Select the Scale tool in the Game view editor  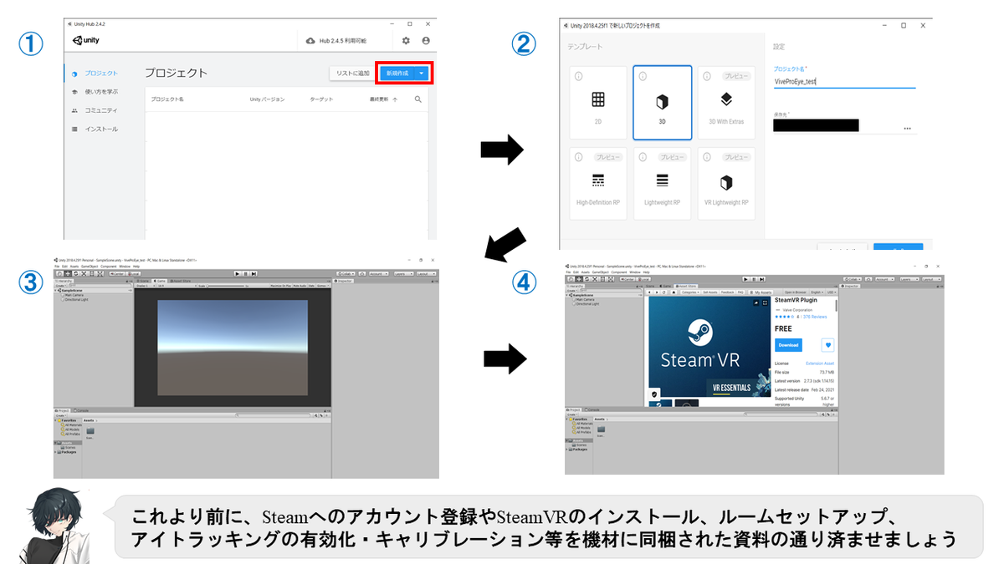(x=84, y=274)
